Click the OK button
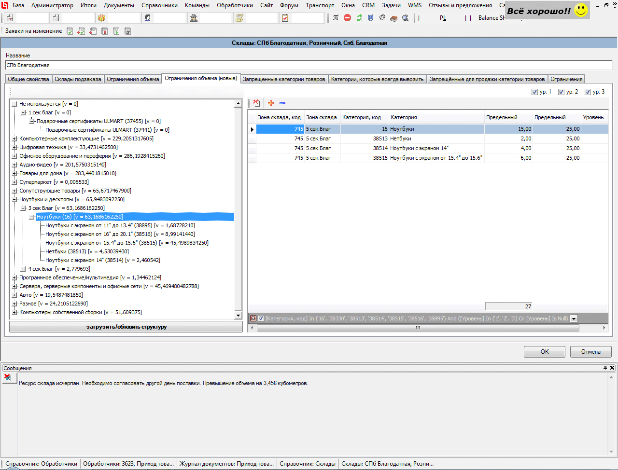This screenshot has height=470, width=618. 544,352
